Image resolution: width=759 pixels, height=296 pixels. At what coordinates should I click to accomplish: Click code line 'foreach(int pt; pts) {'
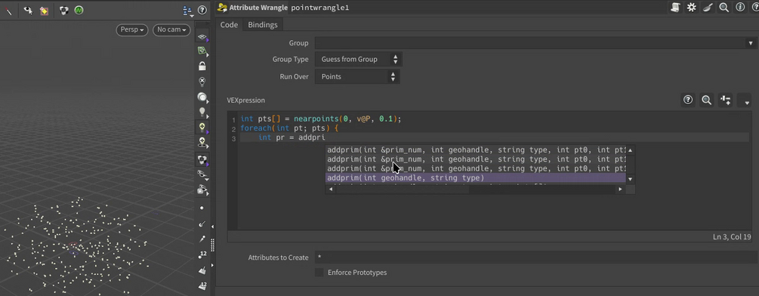pyautogui.click(x=288, y=128)
